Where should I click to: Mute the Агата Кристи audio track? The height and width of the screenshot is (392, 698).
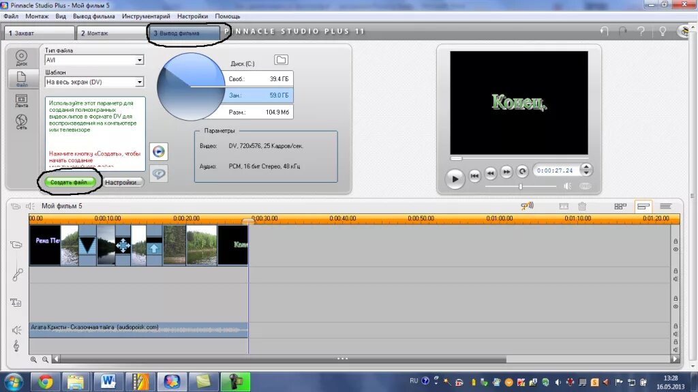click(676, 334)
